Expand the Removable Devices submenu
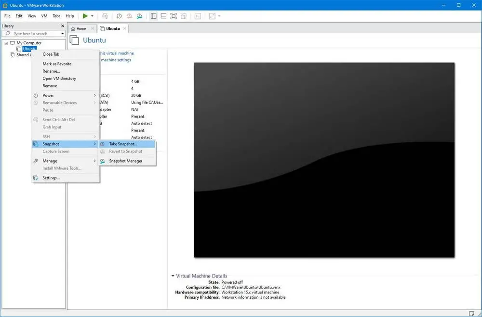This screenshot has width=482, height=317. tap(66, 103)
